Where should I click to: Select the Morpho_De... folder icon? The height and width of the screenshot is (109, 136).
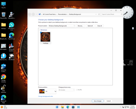pyautogui.click(x=4, y=36)
